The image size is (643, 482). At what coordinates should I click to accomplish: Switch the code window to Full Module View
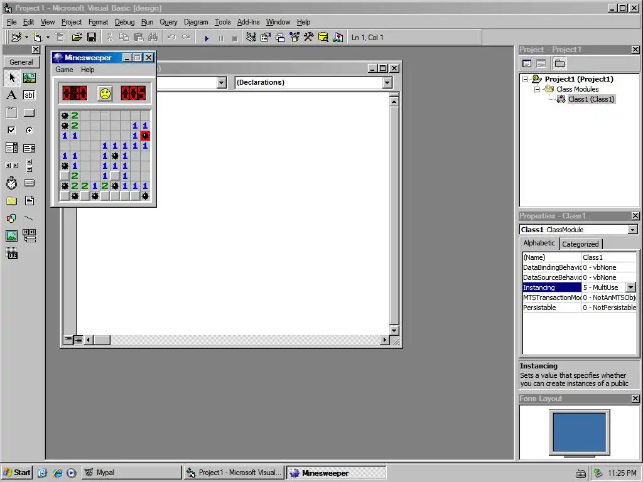78,340
